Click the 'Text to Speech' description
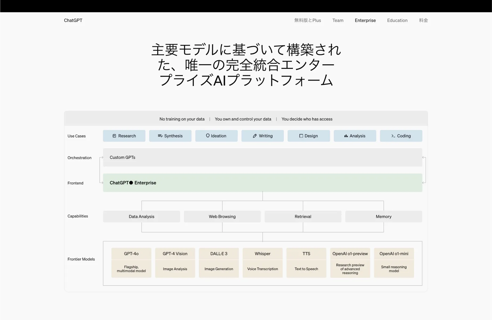This screenshot has width=492, height=320. click(307, 269)
